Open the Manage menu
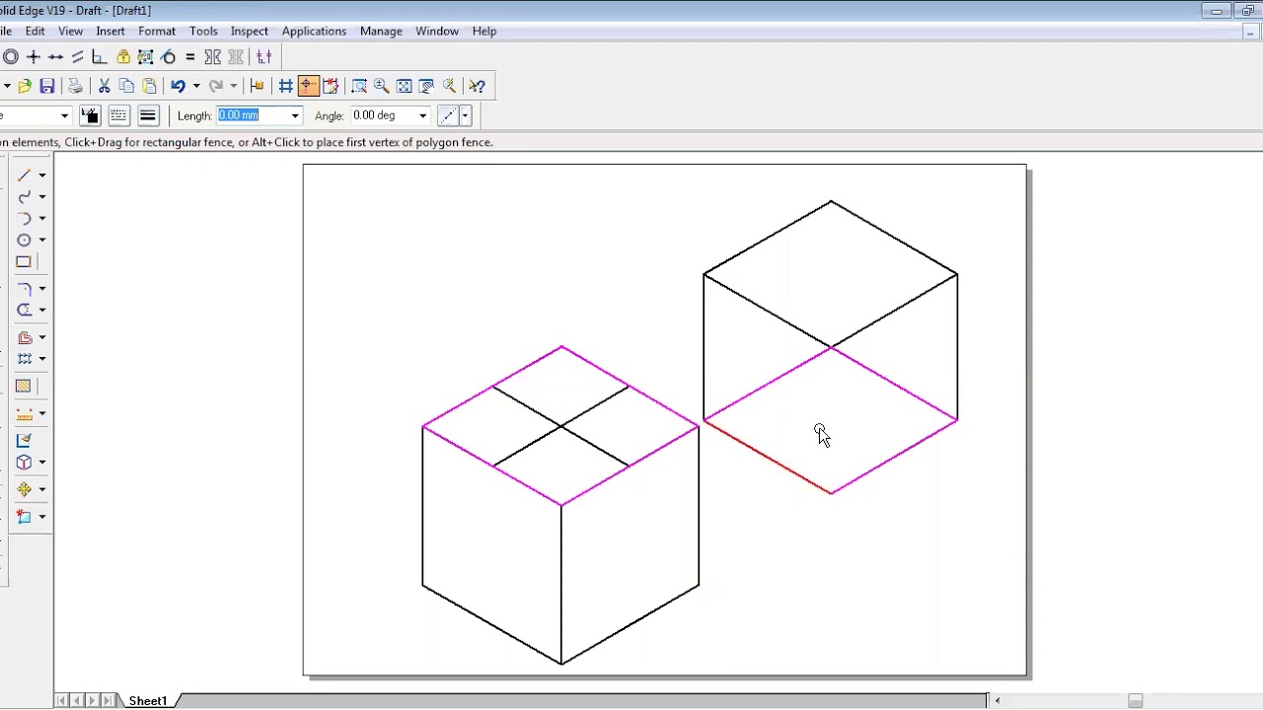Viewport: 1263px width, 710px height. click(x=381, y=32)
